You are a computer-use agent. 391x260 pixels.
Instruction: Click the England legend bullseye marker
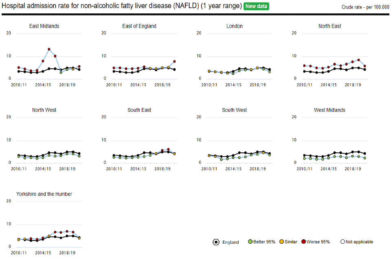(216, 242)
